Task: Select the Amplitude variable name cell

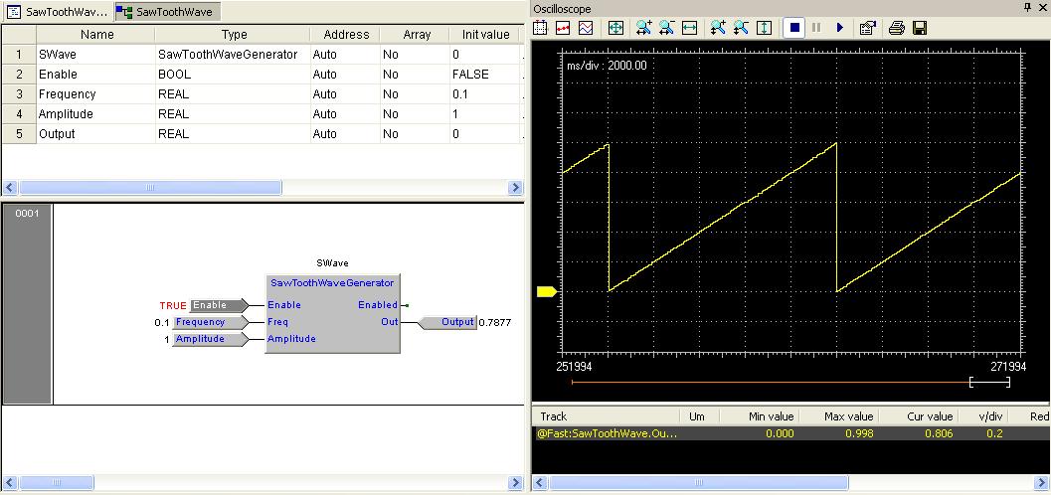Action: tap(95, 114)
